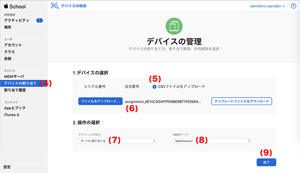This screenshot has height=173, width=300.
Task: Click the ファイルをアップロード button
Action: tap(100, 101)
